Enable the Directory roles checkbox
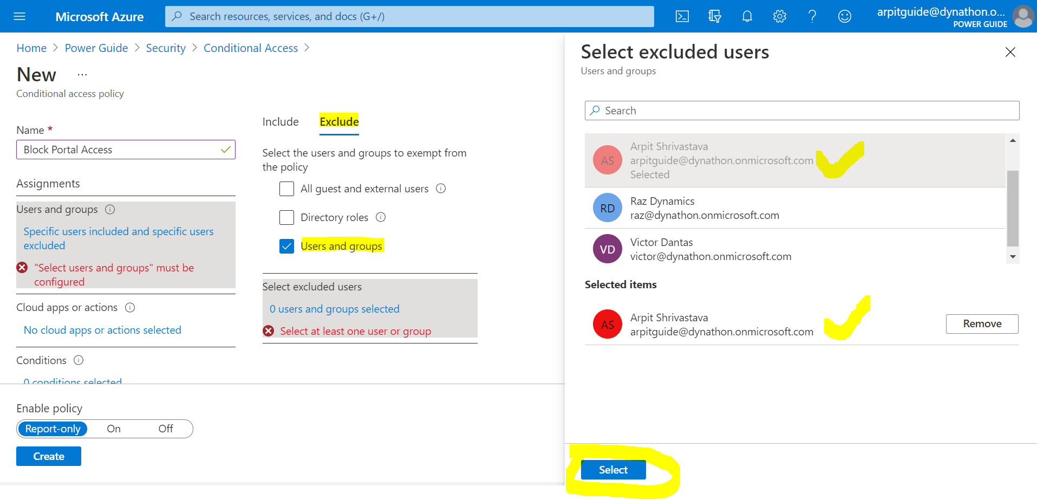This screenshot has height=499, width=1037. pos(286,217)
